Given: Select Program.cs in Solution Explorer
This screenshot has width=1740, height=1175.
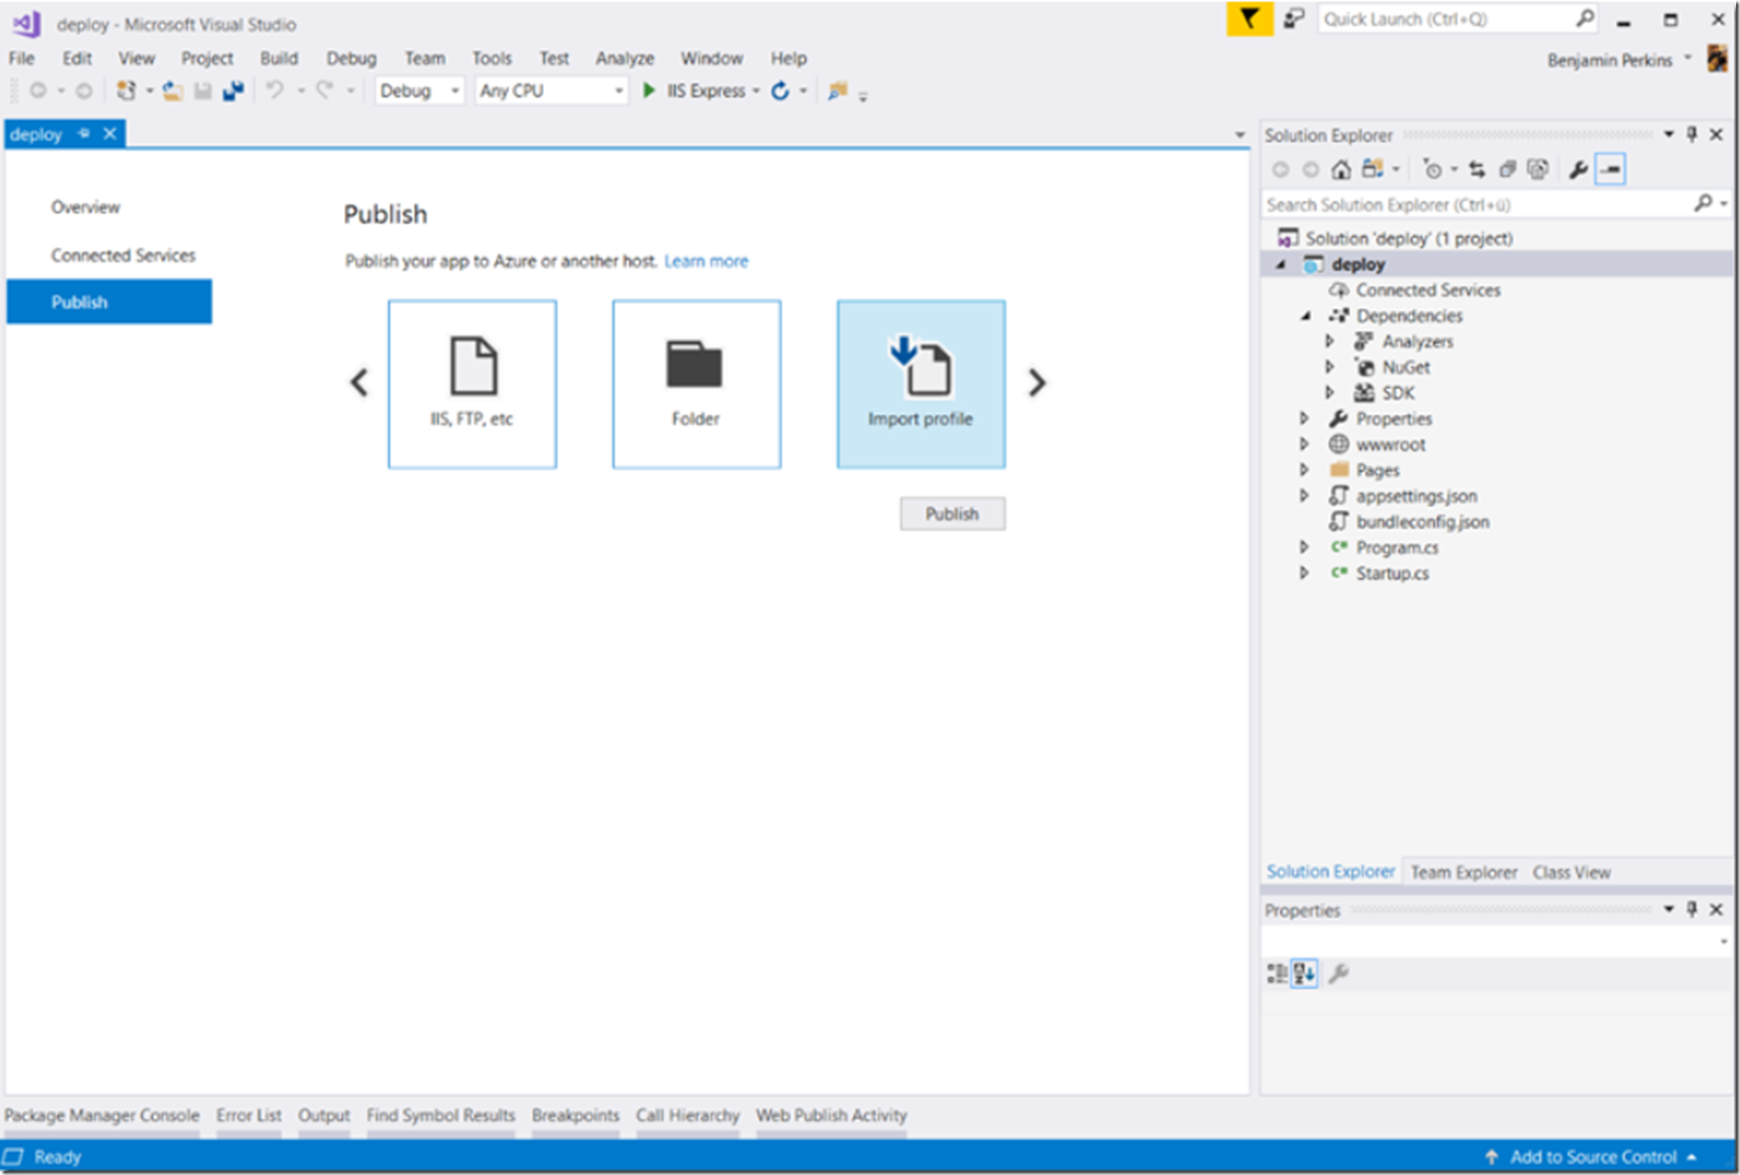Looking at the screenshot, I should [1397, 548].
